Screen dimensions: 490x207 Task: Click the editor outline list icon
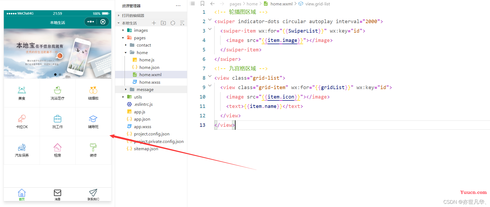click(x=192, y=4)
